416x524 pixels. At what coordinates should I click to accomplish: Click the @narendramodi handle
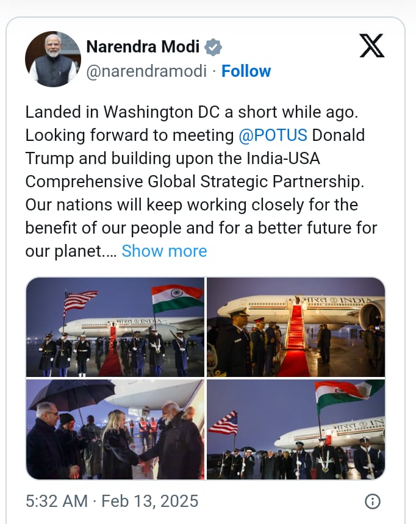(x=146, y=71)
